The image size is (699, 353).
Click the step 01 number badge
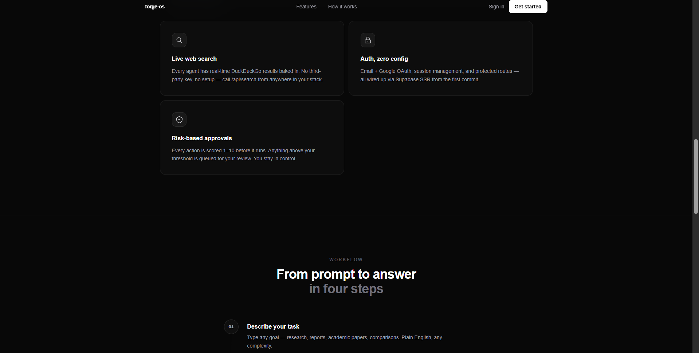point(231,326)
